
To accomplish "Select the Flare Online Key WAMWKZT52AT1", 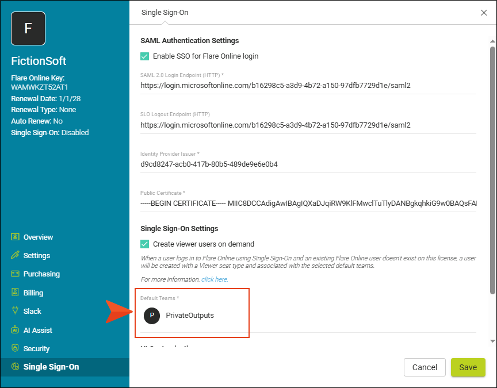I will tap(40, 87).
